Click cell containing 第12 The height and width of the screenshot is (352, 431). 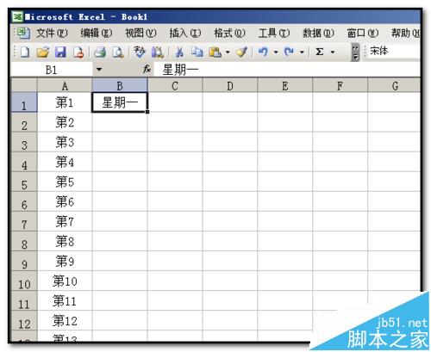coord(65,320)
